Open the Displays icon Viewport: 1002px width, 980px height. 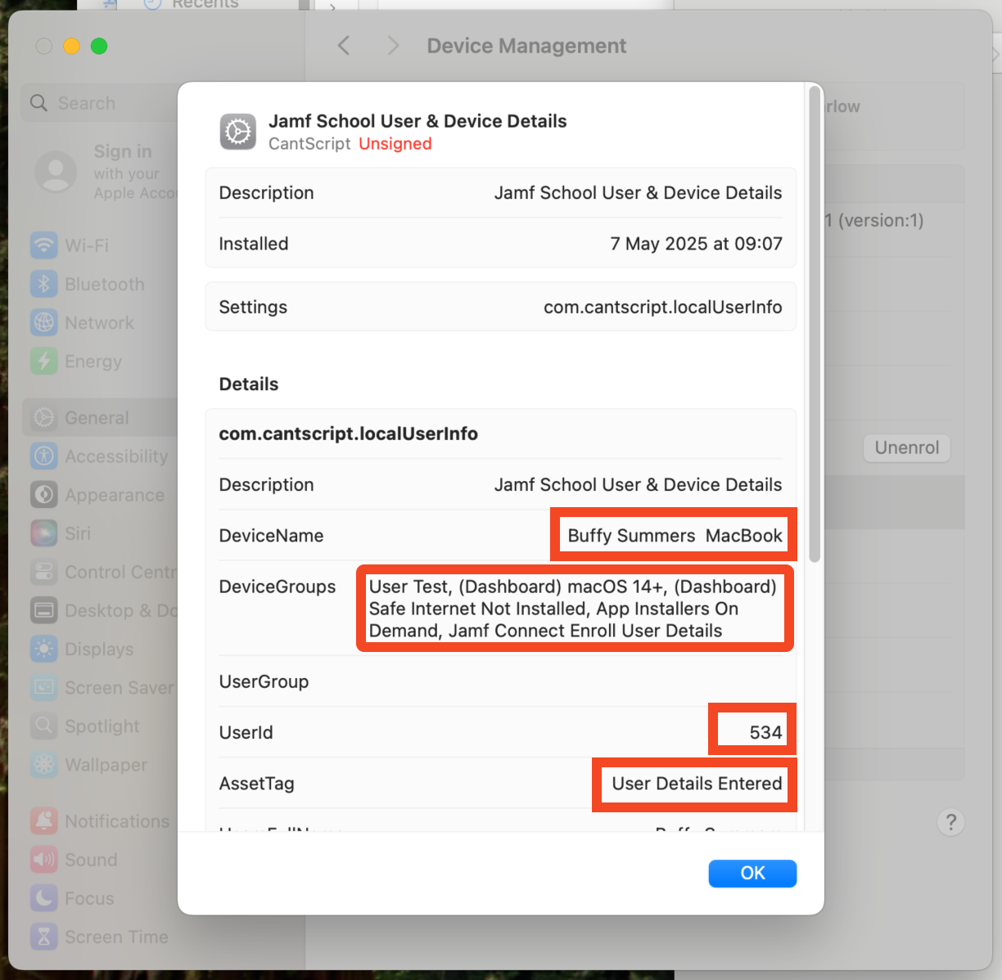[44, 649]
